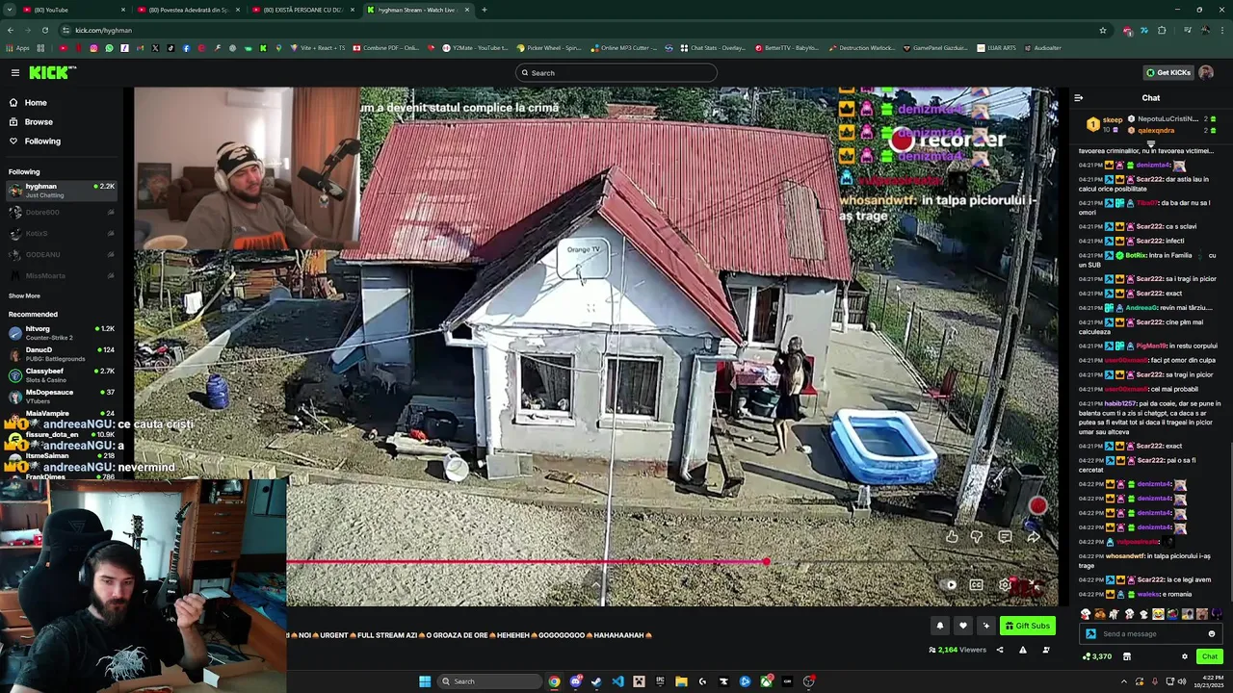
Task: Open Chat Stats Overlay bookmark
Action: pos(713,48)
